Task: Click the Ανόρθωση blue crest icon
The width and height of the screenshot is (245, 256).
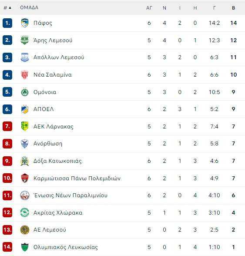Action: tap(25, 144)
